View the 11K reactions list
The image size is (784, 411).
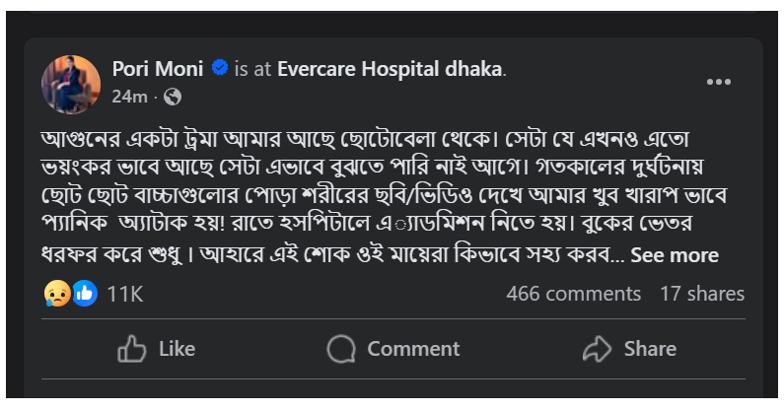click(125, 294)
